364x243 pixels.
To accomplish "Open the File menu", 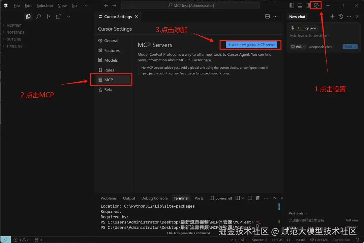I will click(x=17, y=5).
